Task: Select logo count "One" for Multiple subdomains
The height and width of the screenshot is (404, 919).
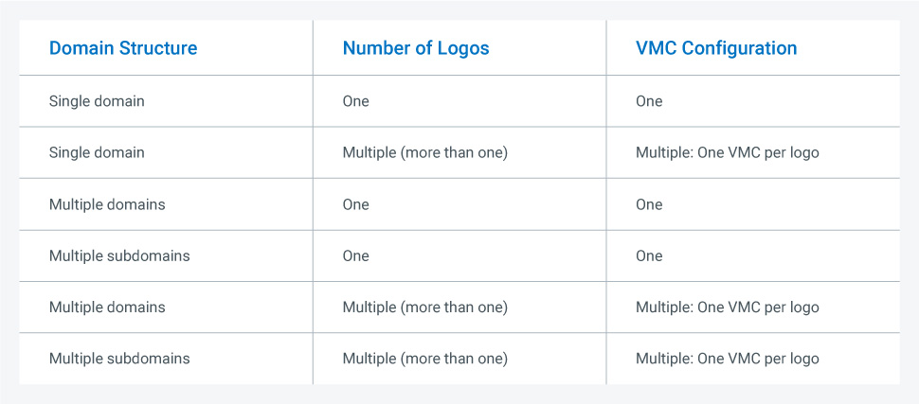Action: pyautogui.click(x=356, y=255)
